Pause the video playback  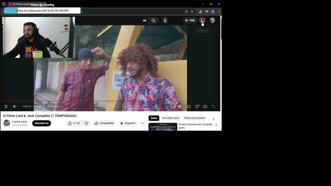coord(6,106)
